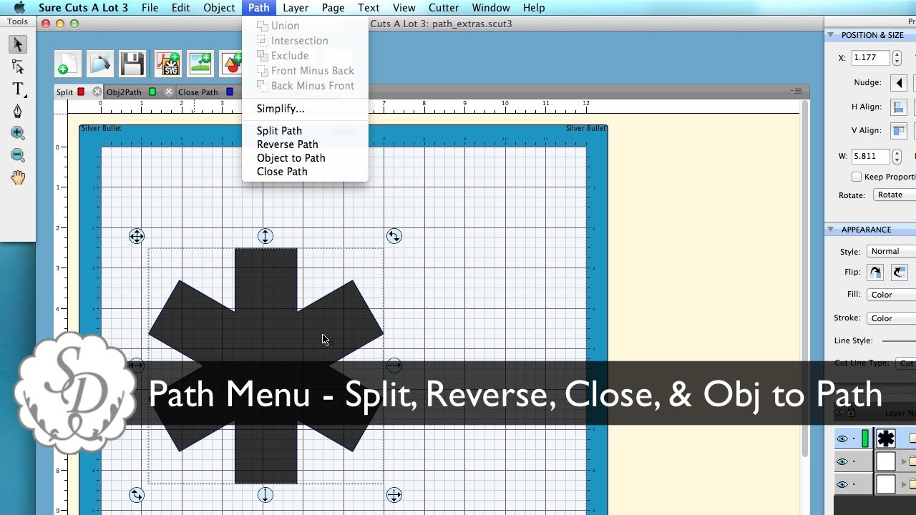This screenshot has width=916, height=515.
Task: Select the arrow Selection tool
Action: click(x=18, y=44)
